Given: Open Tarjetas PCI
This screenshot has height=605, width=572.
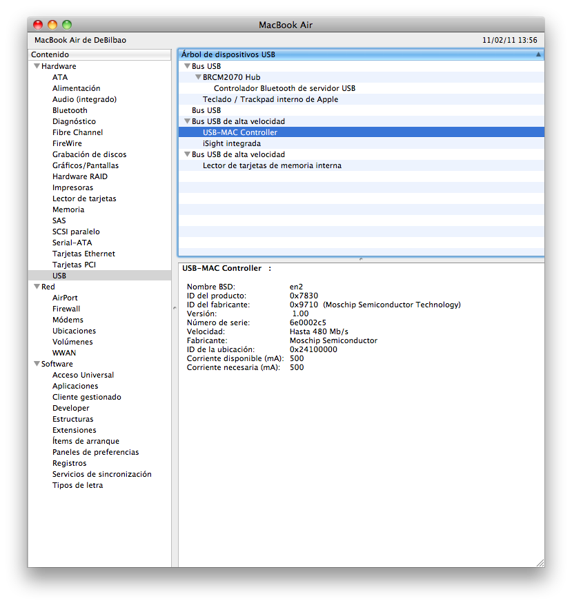Looking at the screenshot, I should point(75,265).
